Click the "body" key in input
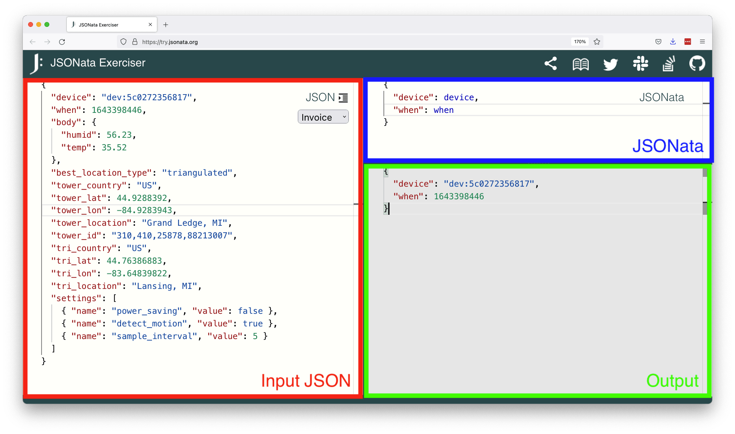Viewport: 735px width, 434px height. pos(66,122)
